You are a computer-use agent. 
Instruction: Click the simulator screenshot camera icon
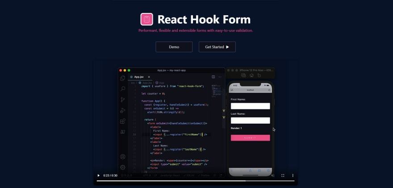point(243,75)
